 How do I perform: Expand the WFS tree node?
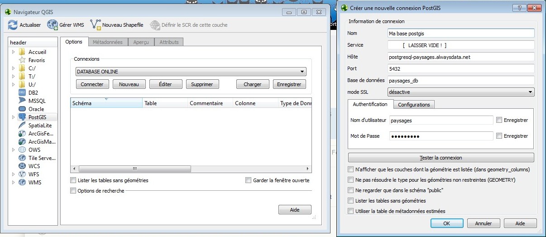click(14, 174)
